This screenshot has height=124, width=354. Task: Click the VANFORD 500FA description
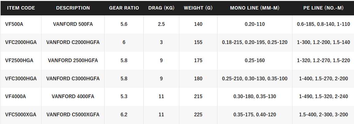click(73, 24)
